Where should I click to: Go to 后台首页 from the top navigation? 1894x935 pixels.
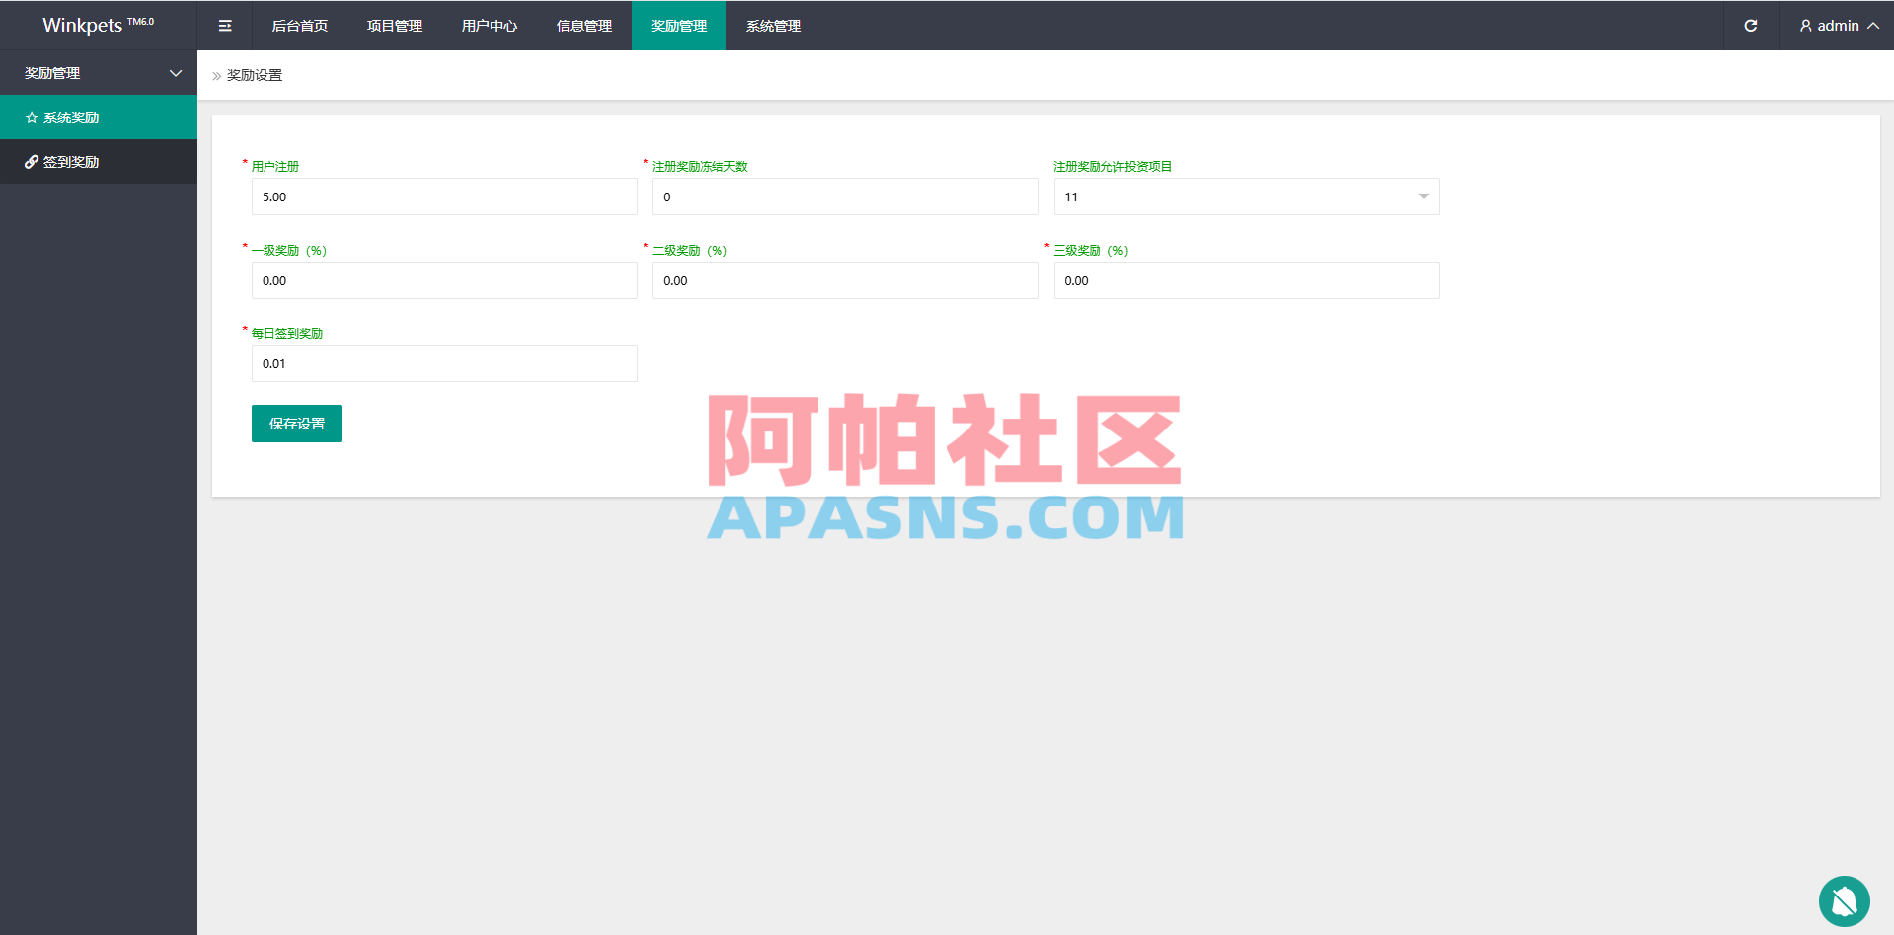point(299,25)
